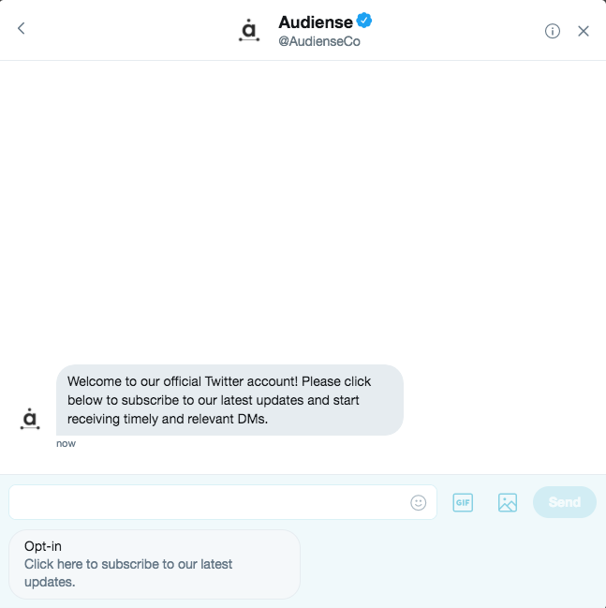The width and height of the screenshot is (606, 608).
Task: Click the Send button
Action: coord(565,502)
